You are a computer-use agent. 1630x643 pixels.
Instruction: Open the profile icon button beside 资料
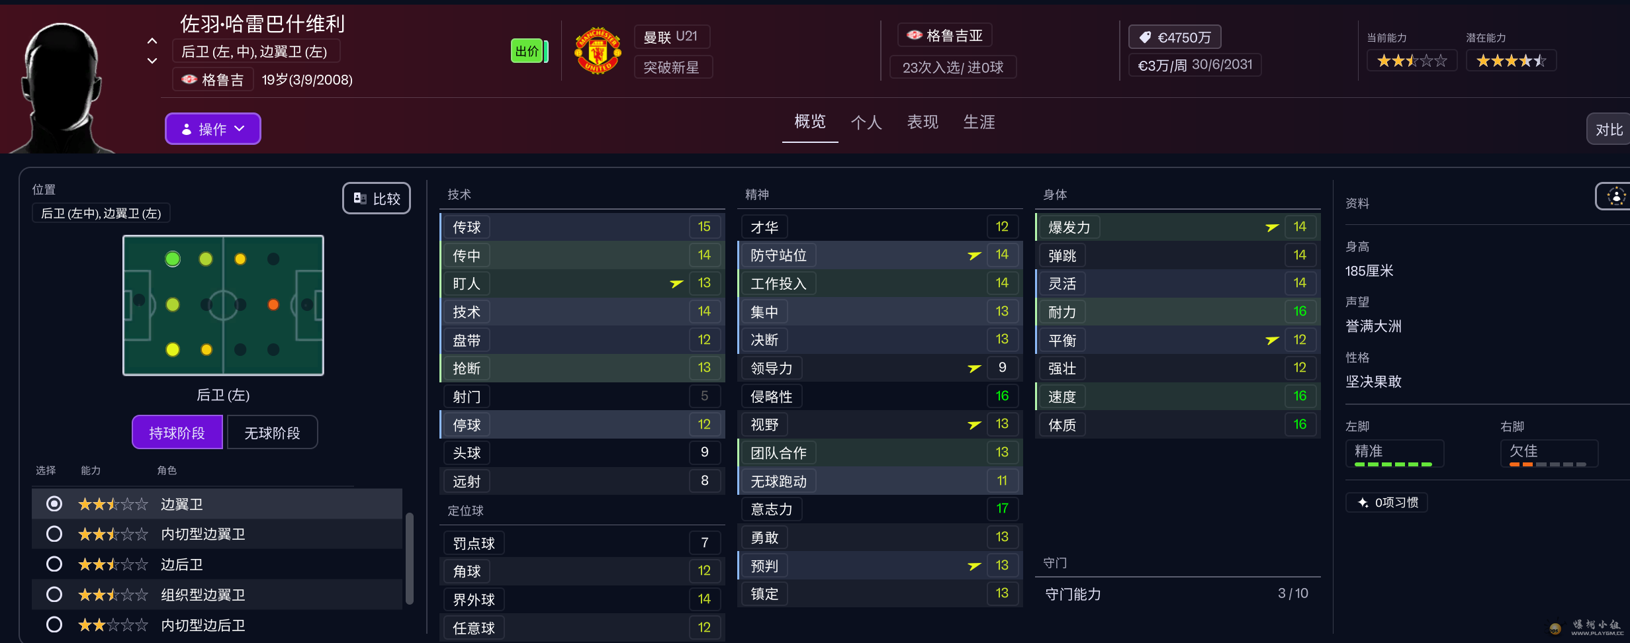[1615, 196]
